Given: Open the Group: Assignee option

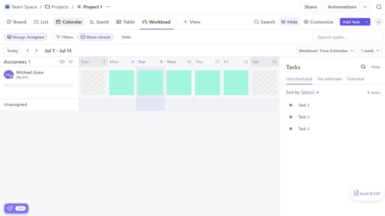Looking at the screenshot, I should [26, 37].
